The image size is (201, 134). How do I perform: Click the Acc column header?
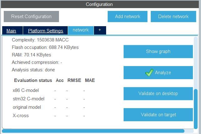[x=60, y=80]
